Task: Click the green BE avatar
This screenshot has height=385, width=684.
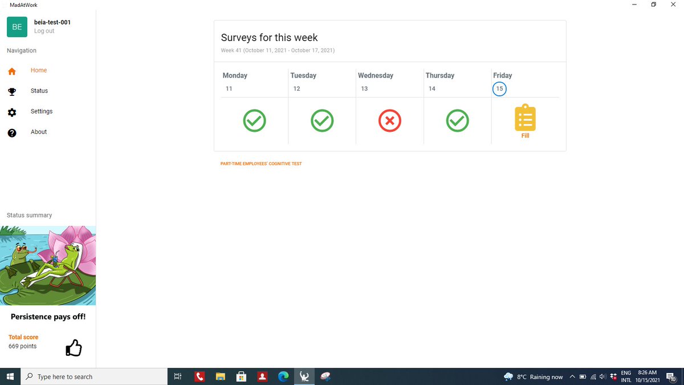Action: point(17,27)
